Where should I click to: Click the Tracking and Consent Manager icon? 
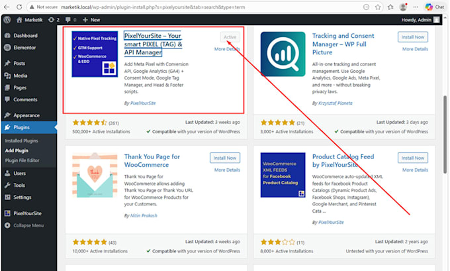click(283, 54)
